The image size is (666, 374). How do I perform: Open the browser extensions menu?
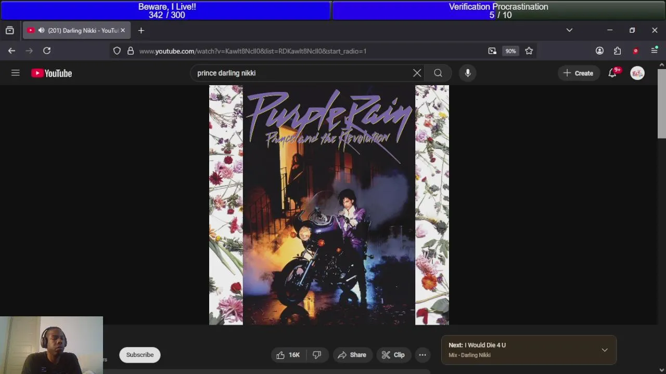(x=618, y=51)
